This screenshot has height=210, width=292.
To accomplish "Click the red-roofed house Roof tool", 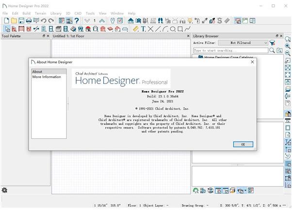I will click(88, 29).
